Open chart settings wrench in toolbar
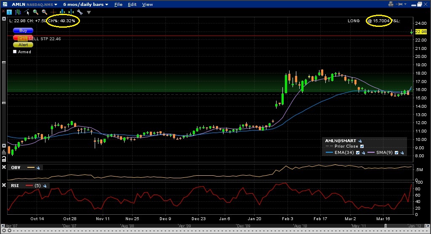Screen dimensions: 431x234 [80, 12]
